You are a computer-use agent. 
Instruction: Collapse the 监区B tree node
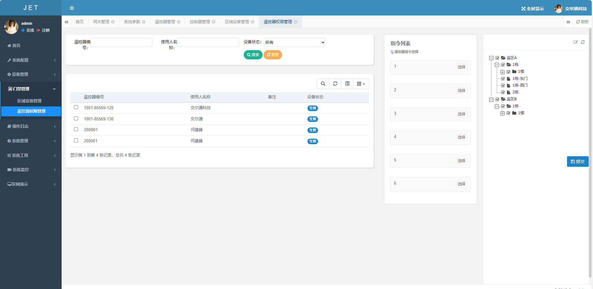491,99
